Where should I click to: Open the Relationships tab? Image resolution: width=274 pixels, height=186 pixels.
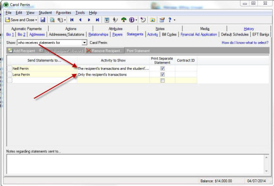[98, 34]
